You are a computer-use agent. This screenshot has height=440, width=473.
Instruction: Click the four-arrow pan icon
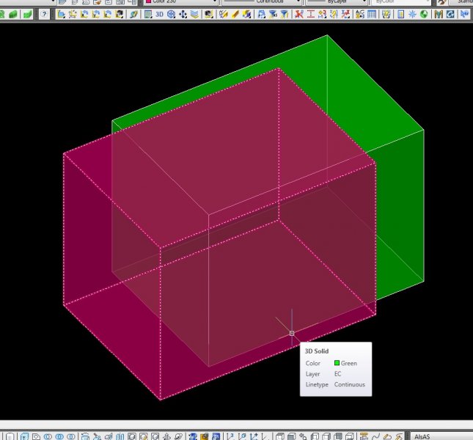tap(183, 14)
